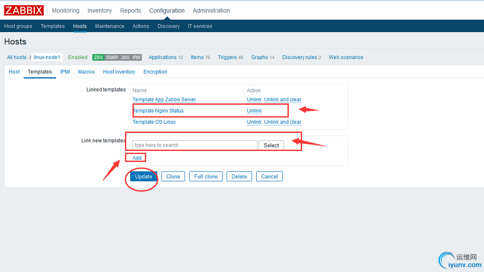Click the Linked templates label
This screenshot has width=484, height=272.
pyautogui.click(x=106, y=89)
